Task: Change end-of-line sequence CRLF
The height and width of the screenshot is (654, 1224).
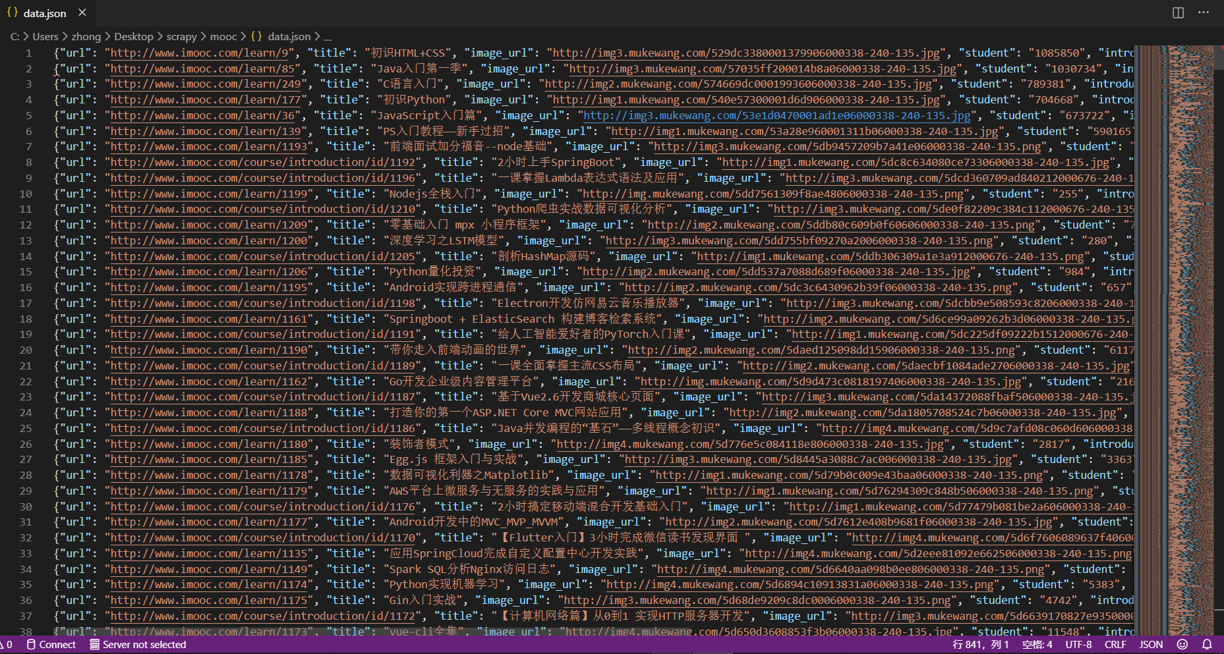Action: tap(1115, 645)
